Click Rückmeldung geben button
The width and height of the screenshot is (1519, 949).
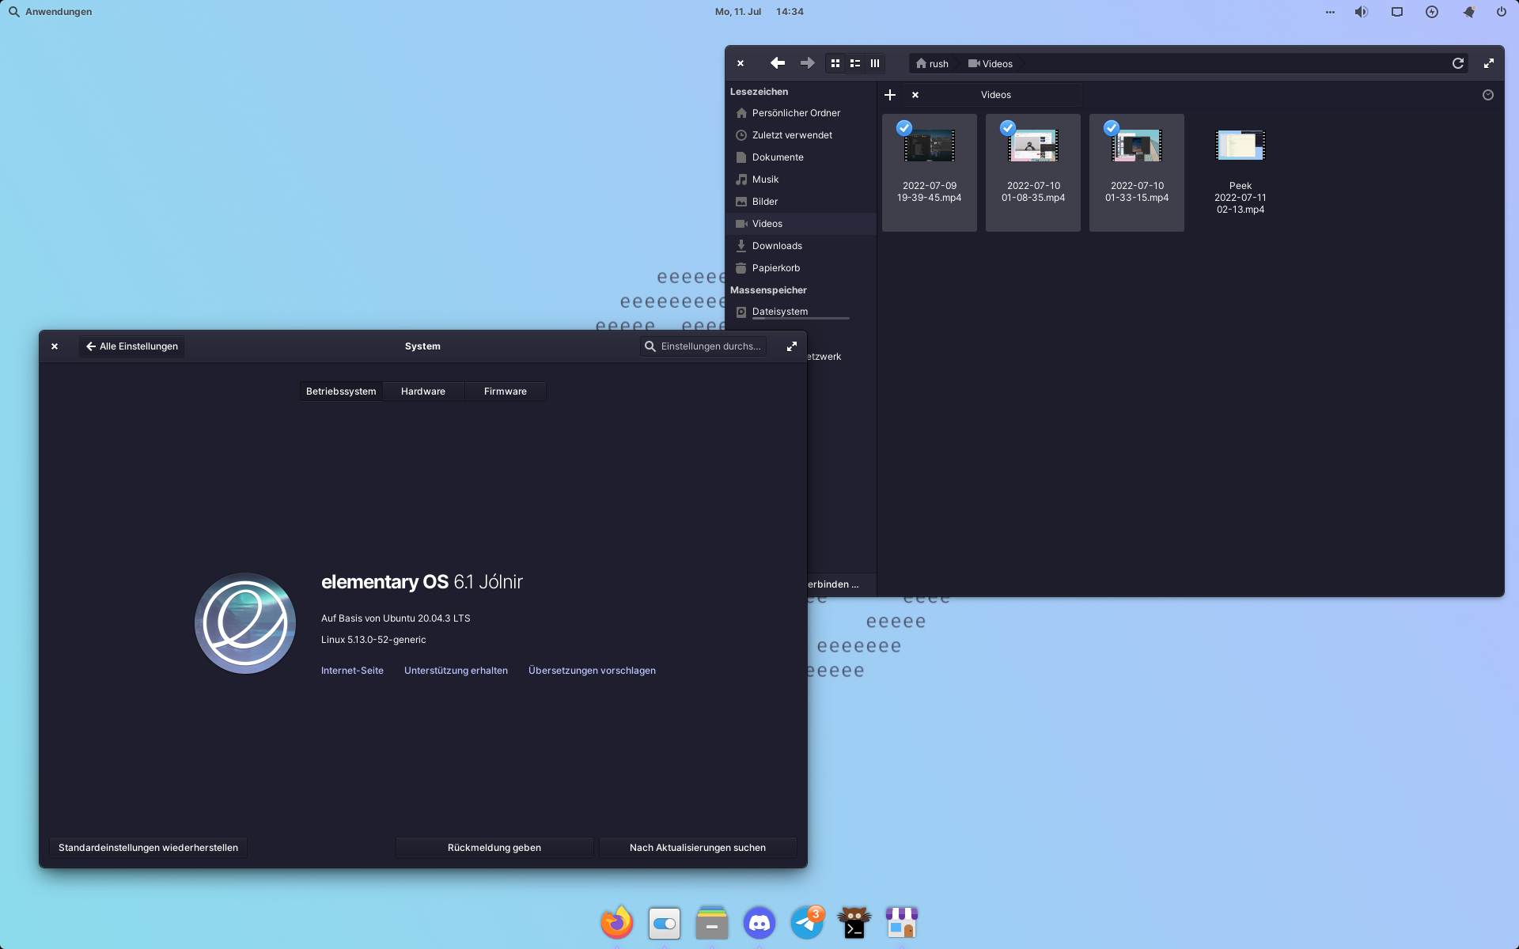(x=494, y=848)
